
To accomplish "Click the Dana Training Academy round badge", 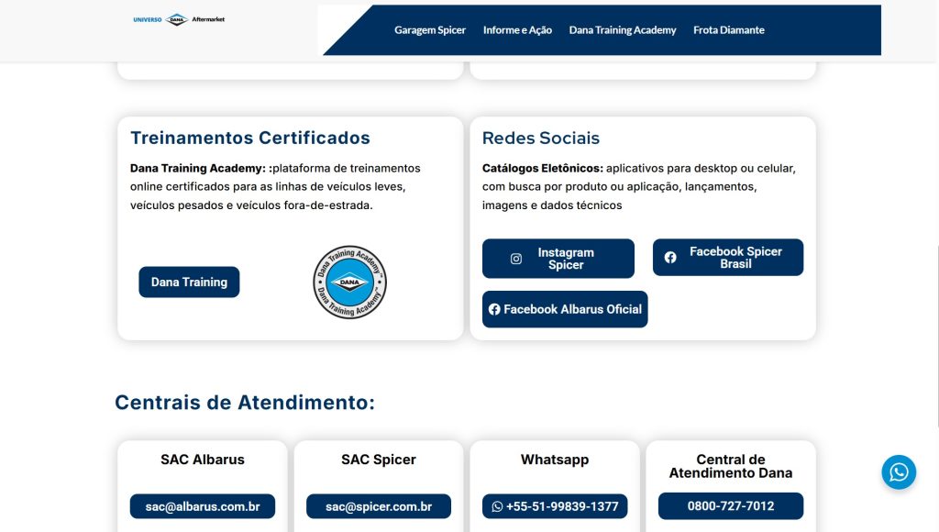I will pos(349,283).
